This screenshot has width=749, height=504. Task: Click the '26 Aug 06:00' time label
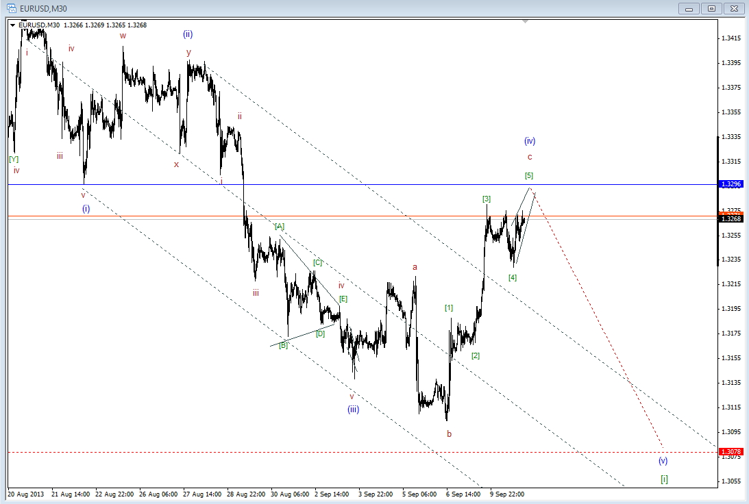158,494
